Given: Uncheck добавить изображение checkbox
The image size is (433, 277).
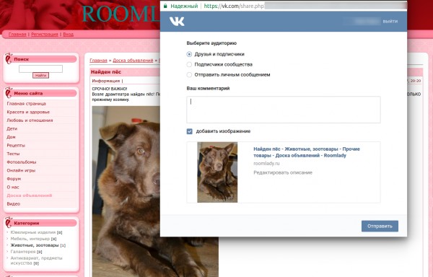Looking at the screenshot, I should [189, 131].
